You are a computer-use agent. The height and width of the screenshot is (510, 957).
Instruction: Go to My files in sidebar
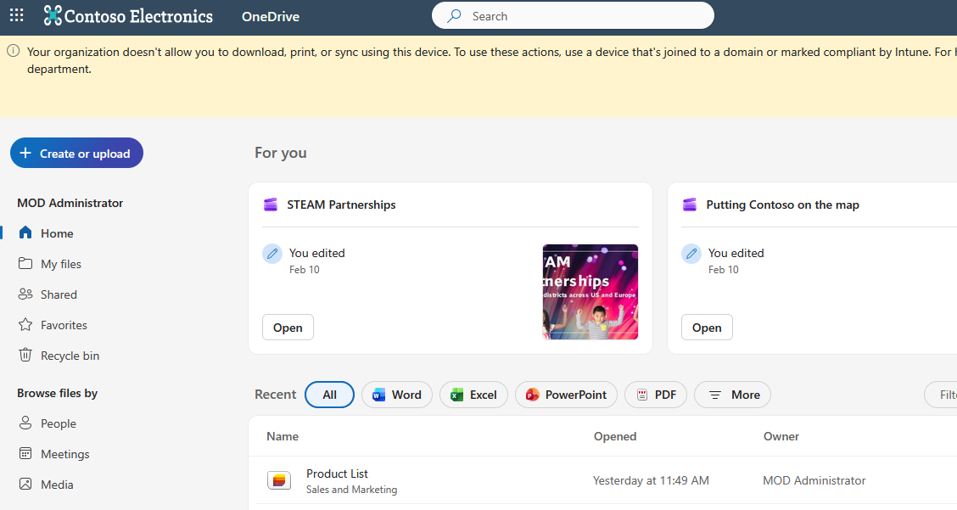coord(61,264)
